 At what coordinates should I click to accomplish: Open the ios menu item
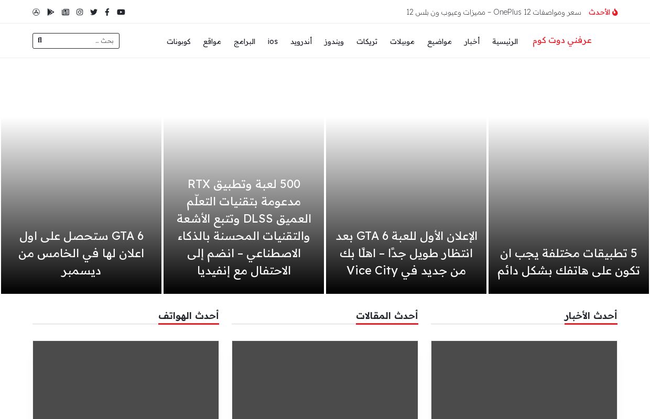pyautogui.click(x=273, y=41)
